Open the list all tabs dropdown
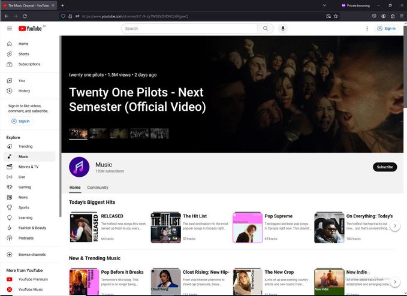The image size is (407, 296). 324,5
